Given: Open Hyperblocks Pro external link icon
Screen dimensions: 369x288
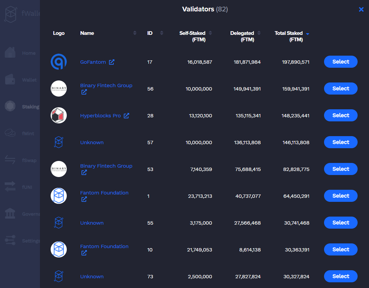Looking at the screenshot, I should coord(126,116).
